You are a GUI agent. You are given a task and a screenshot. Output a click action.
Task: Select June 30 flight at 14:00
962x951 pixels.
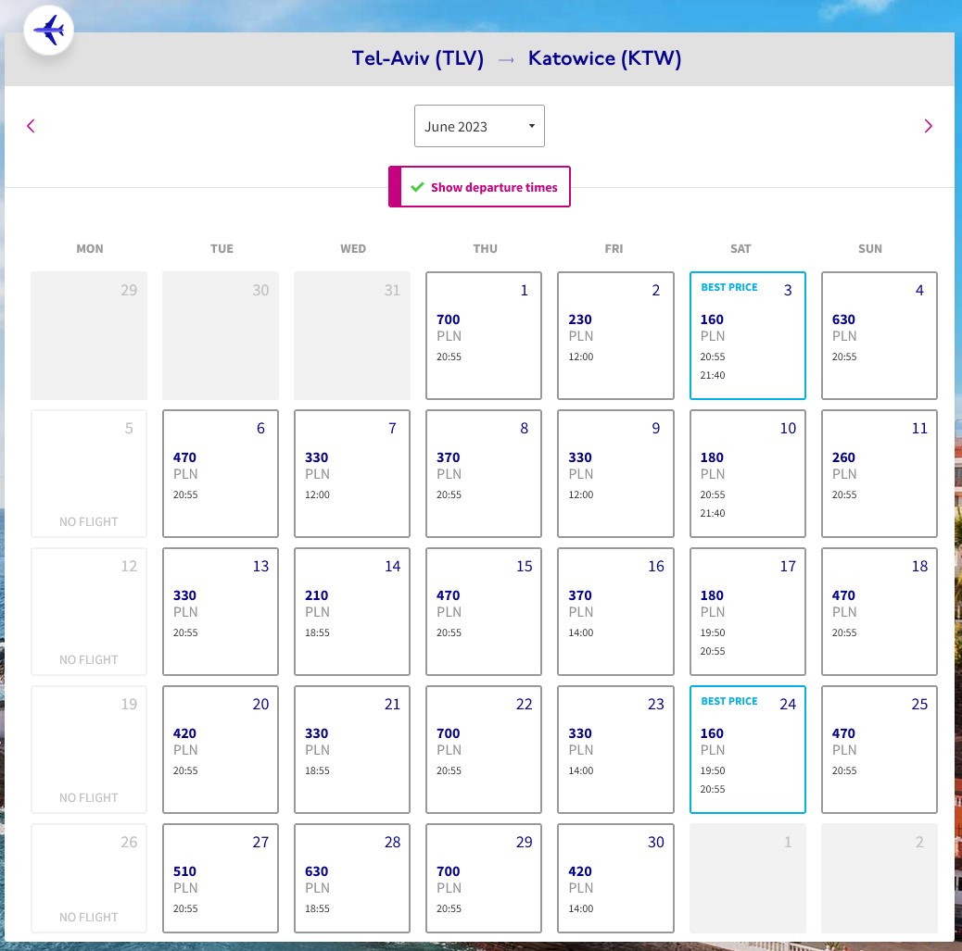[615, 878]
